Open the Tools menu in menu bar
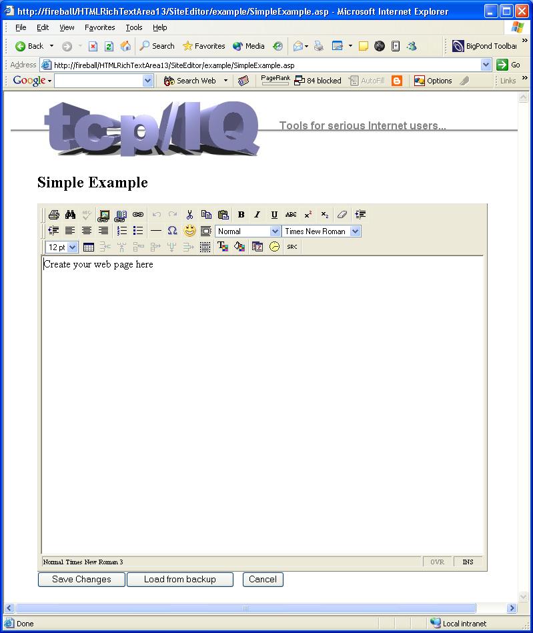The width and height of the screenshot is (533, 633). pyautogui.click(x=134, y=27)
